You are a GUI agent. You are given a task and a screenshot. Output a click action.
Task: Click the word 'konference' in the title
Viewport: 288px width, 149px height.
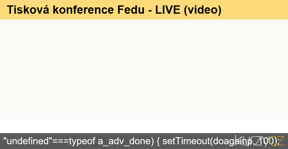pyautogui.click(x=83, y=10)
